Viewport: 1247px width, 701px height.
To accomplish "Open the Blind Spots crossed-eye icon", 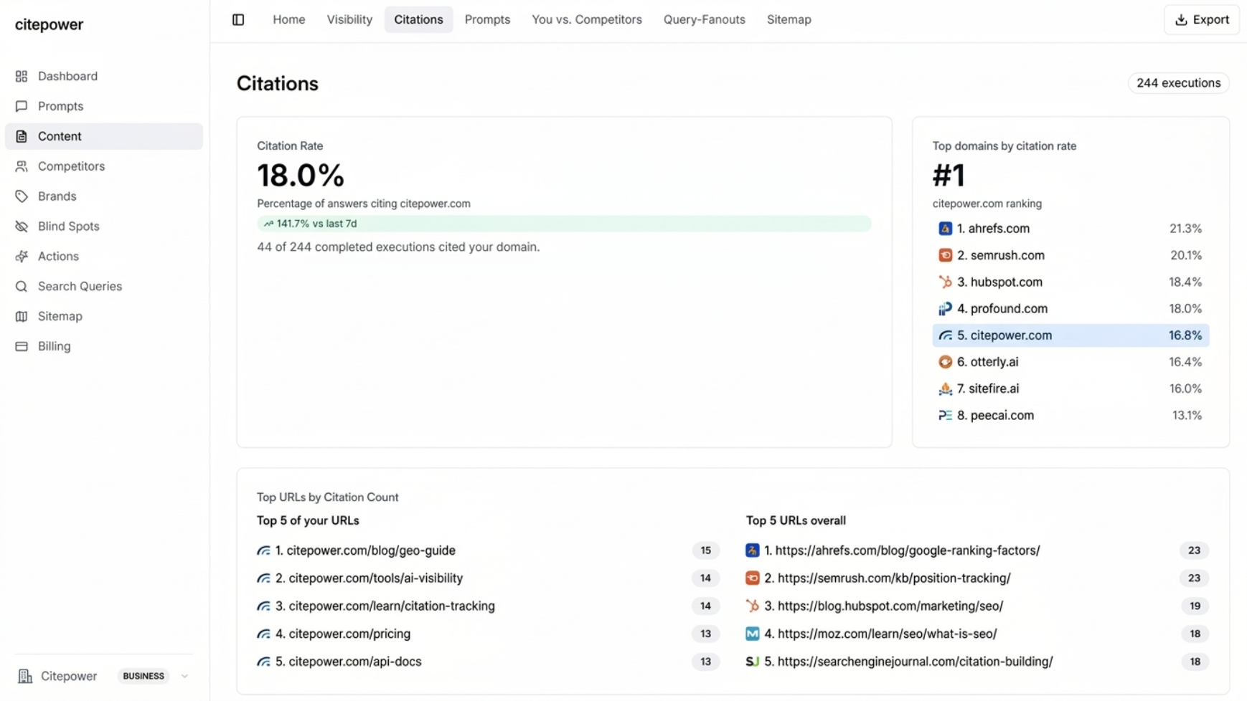I will 22,226.
